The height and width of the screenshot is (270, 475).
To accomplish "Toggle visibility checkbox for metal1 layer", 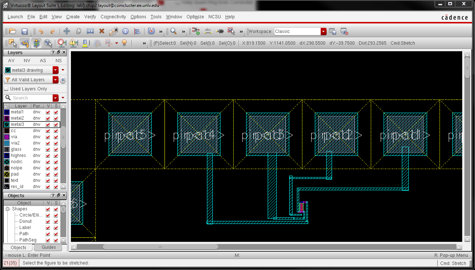I will [x=48, y=112].
